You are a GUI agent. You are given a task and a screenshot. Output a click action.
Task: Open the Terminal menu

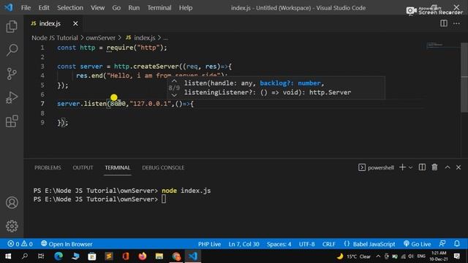click(159, 8)
